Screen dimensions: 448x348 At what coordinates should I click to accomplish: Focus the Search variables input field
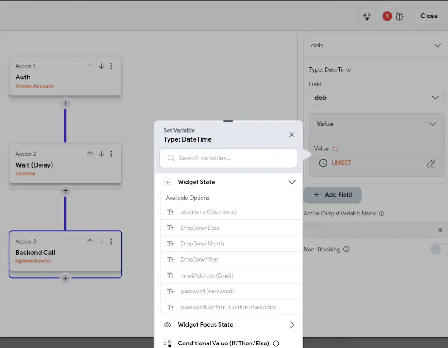pos(228,158)
